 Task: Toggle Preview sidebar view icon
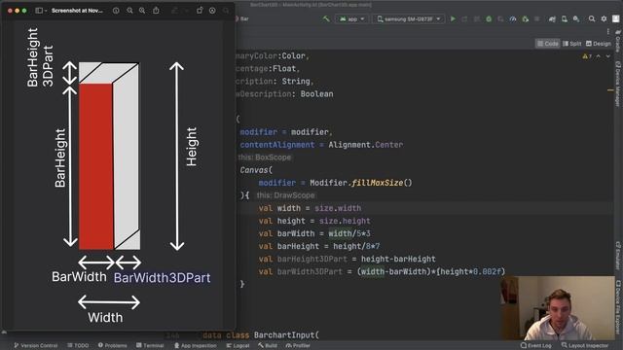39,11
